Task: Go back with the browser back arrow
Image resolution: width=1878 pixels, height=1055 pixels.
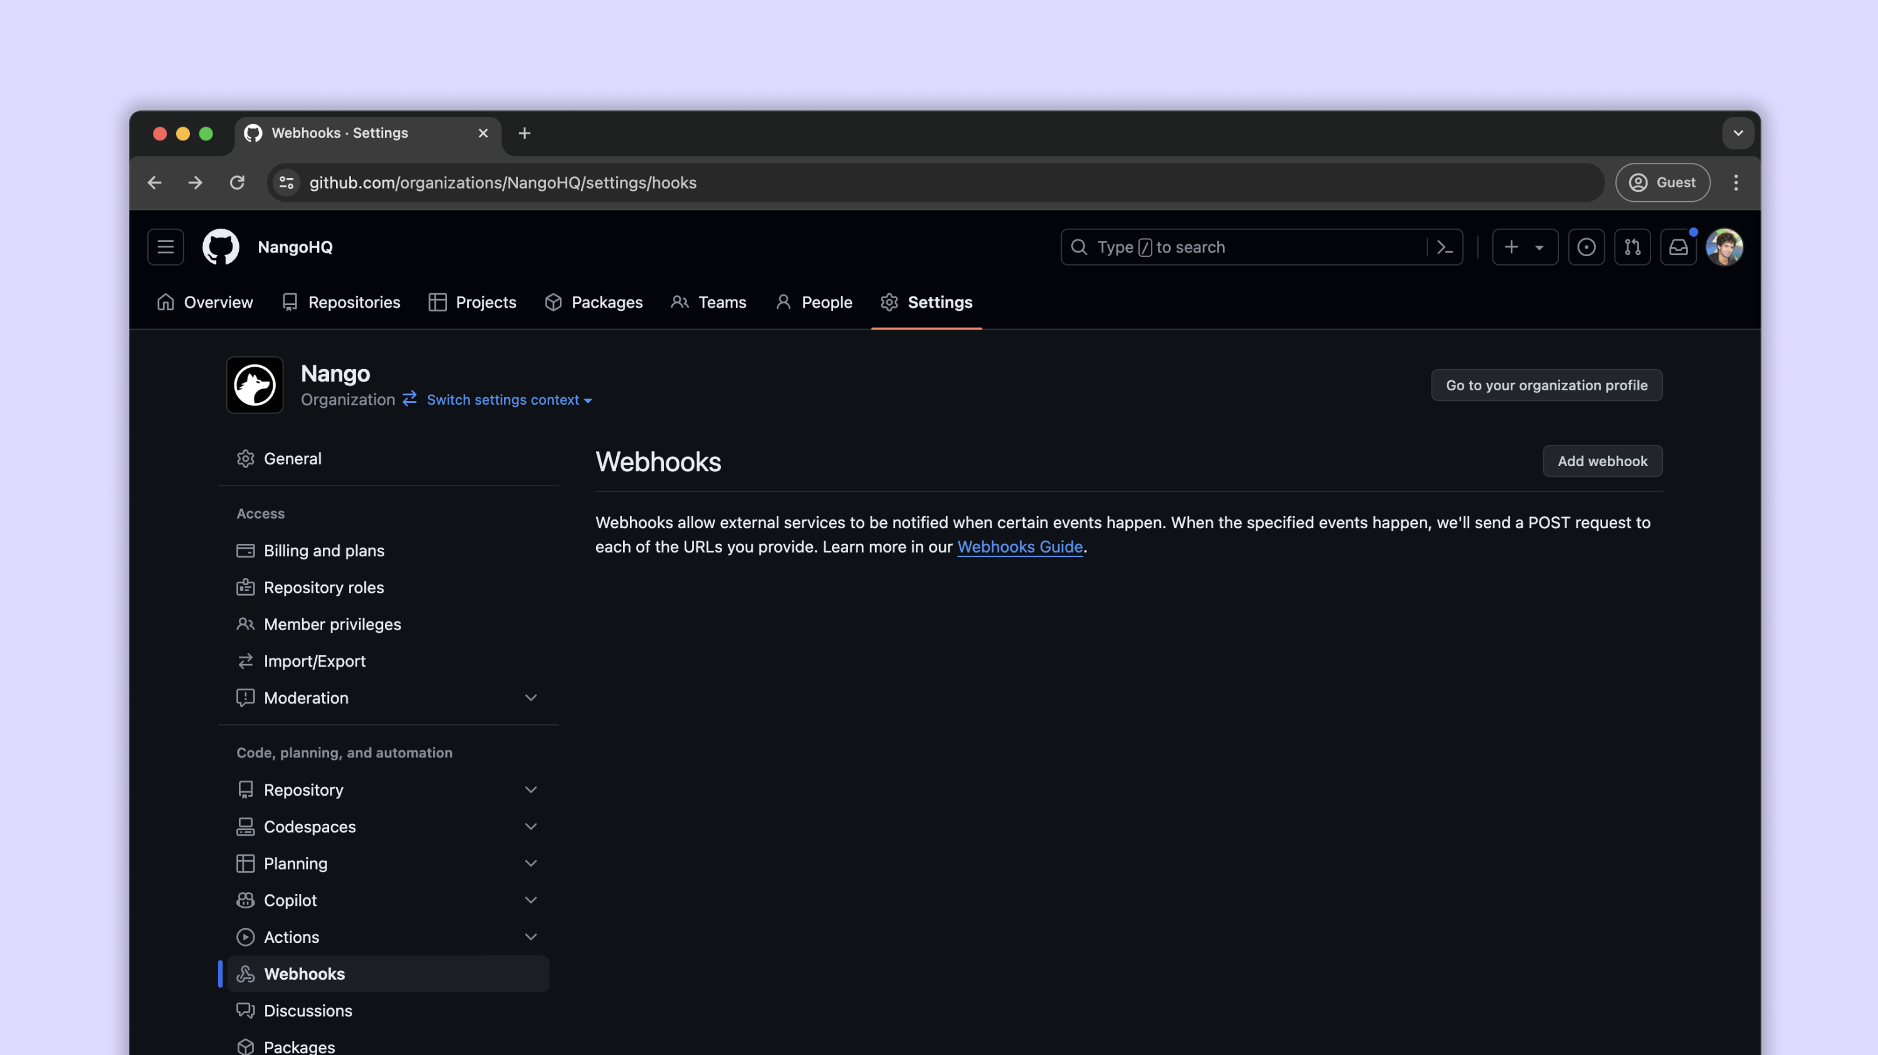Action: tap(155, 182)
